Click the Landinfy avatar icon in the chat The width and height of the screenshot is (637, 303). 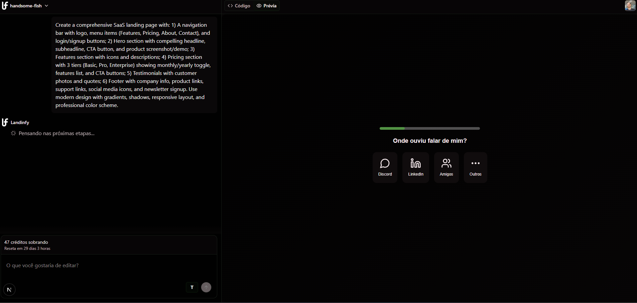[5, 122]
